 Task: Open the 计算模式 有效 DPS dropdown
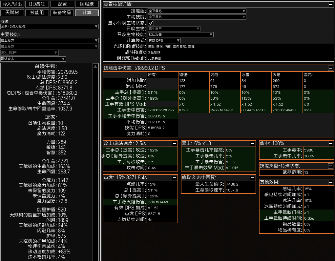164,41
